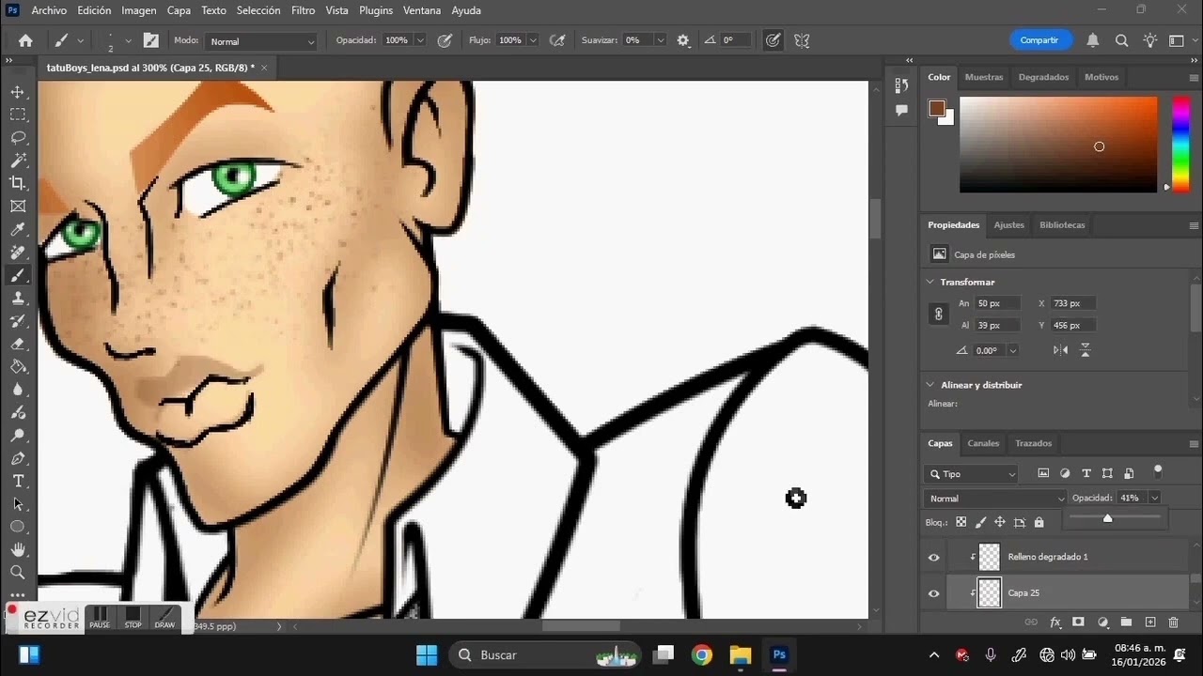The image size is (1203, 676).
Task: Open layer Opacidad 41% dropdown
Action: (x=1154, y=499)
